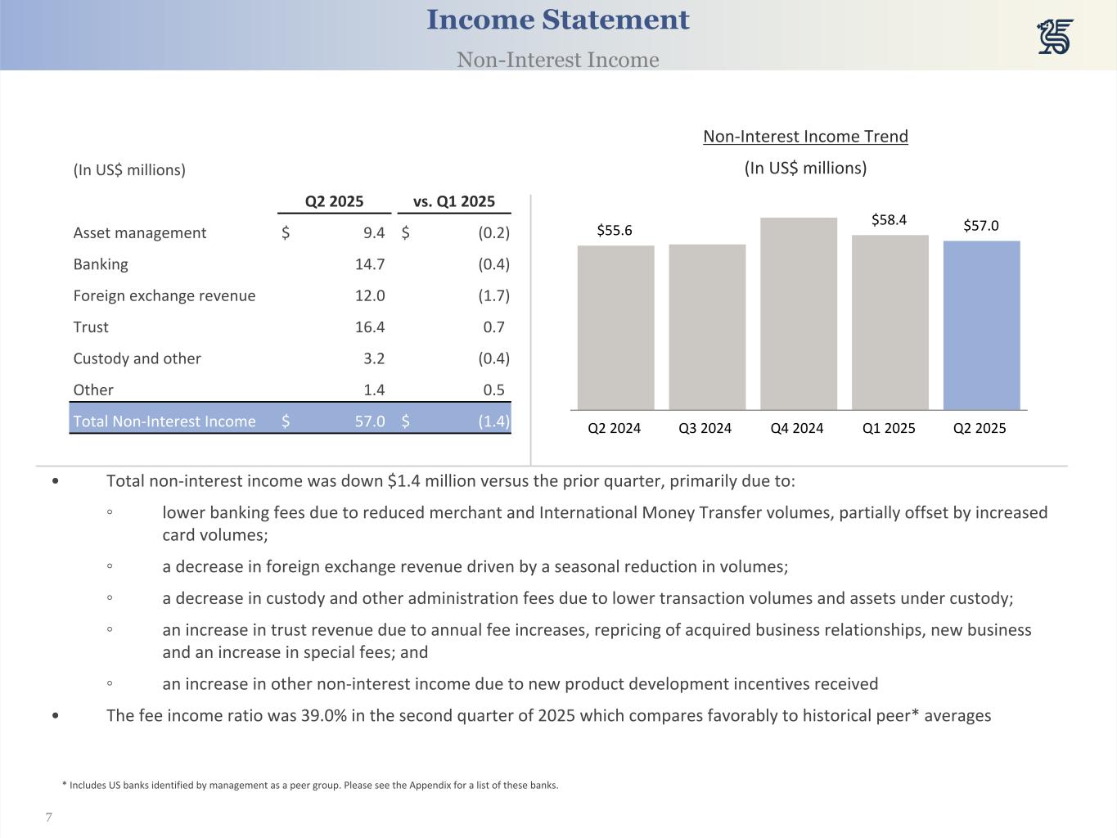Select the Banking value 14.7 cell
The width and height of the screenshot is (1117, 838).
(369, 264)
